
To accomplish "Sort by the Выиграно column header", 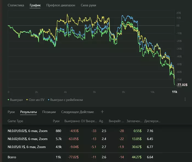I will point(72,121).
